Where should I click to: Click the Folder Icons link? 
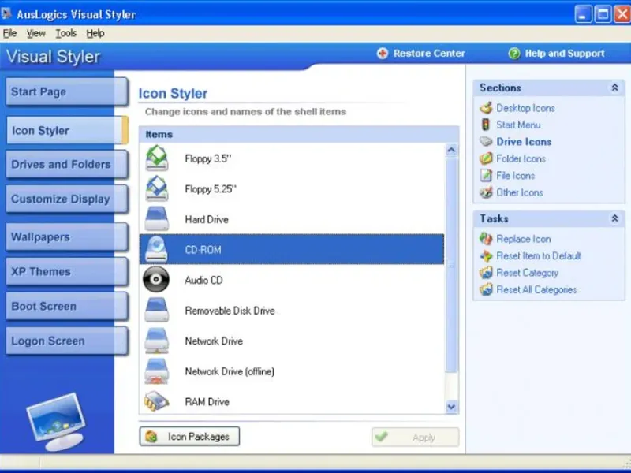(x=521, y=158)
